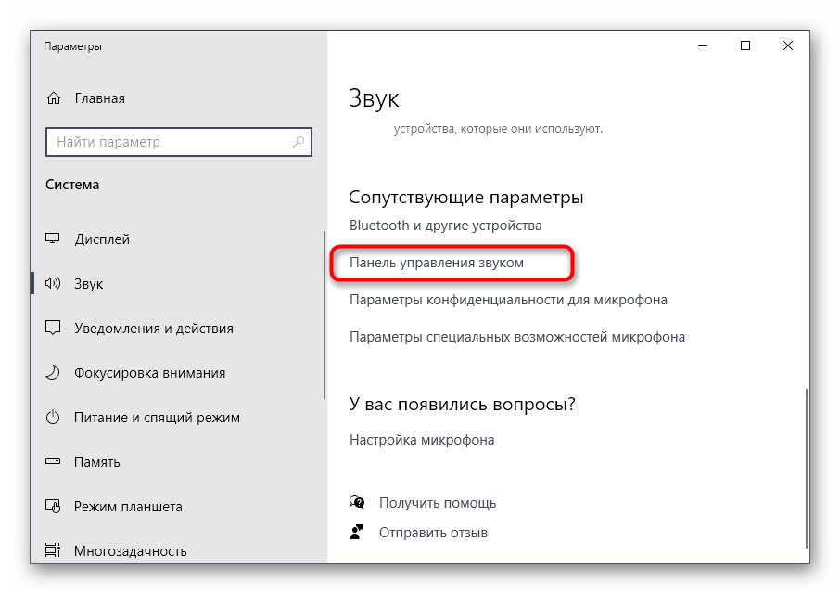Click the Tablet mode icon
Image resolution: width=840 pixels, height=594 pixels.
pyautogui.click(x=54, y=507)
